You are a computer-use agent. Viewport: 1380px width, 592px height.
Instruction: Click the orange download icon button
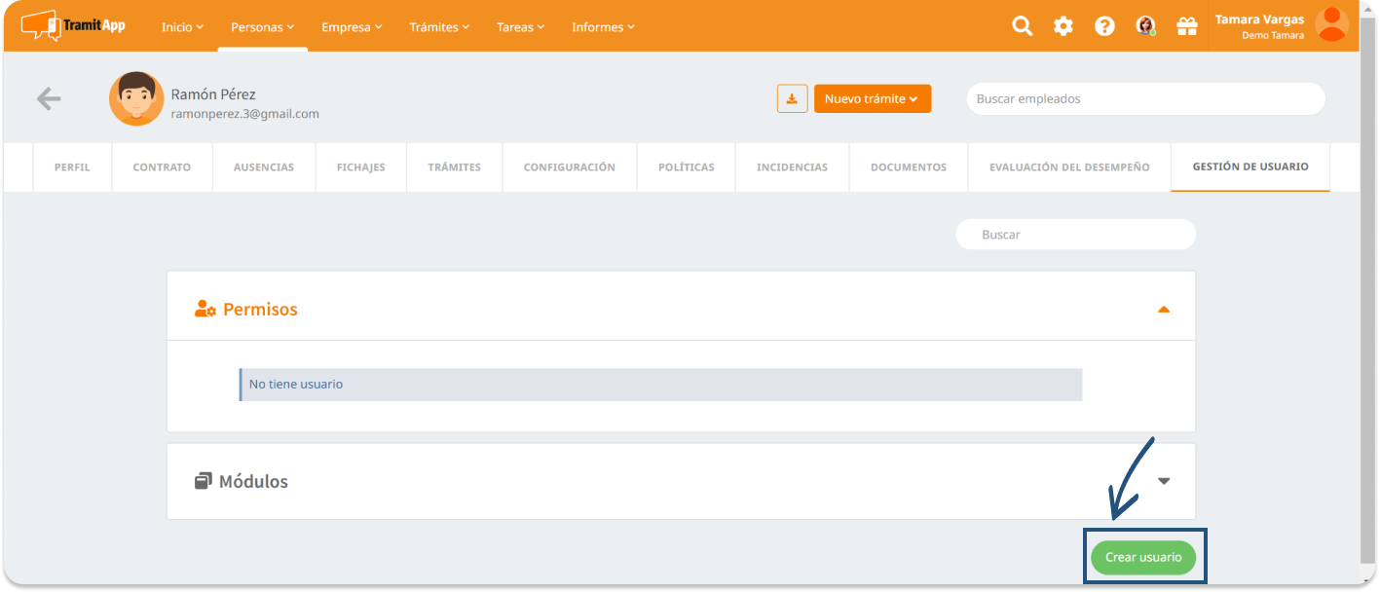point(792,98)
